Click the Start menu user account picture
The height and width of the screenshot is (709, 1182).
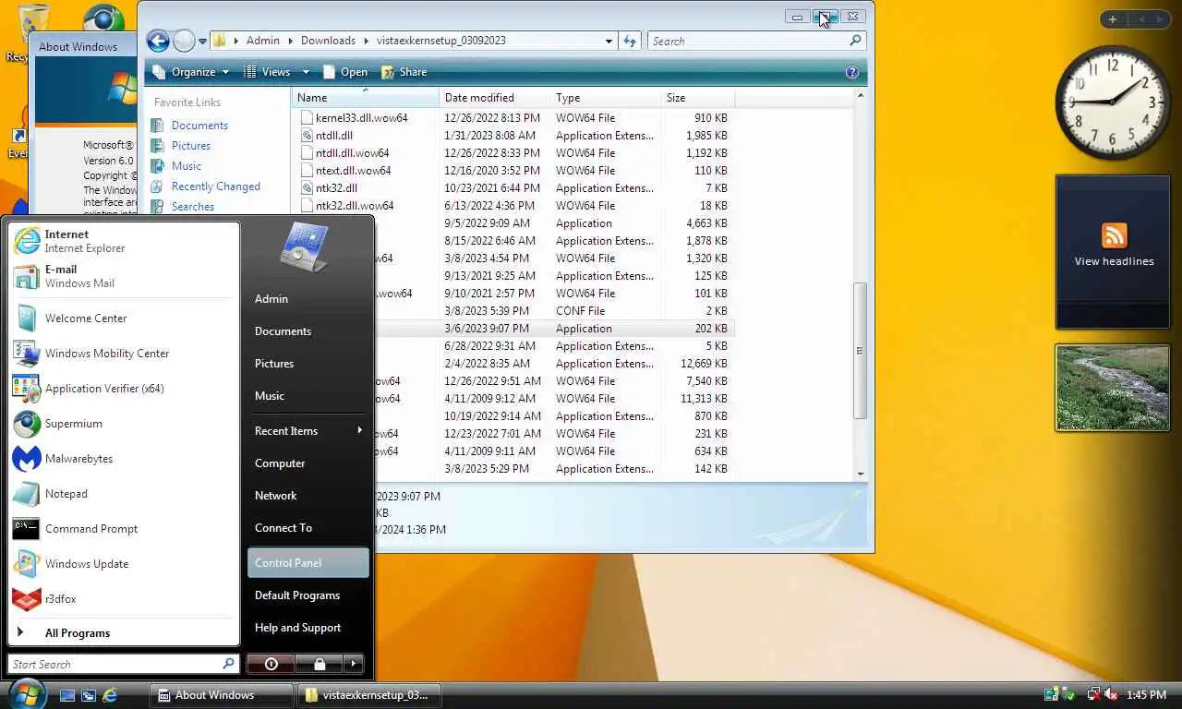(306, 248)
